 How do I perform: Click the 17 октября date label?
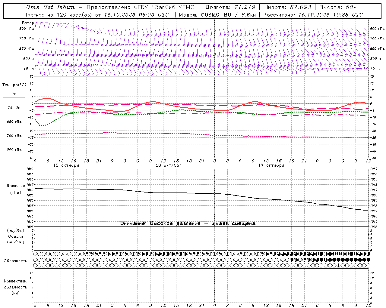(271, 165)
